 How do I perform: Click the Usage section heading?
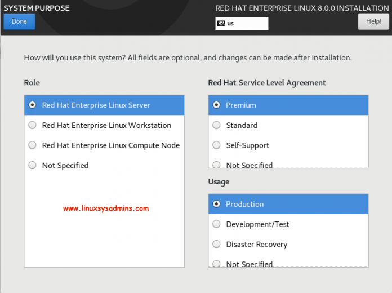pos(219,182)
